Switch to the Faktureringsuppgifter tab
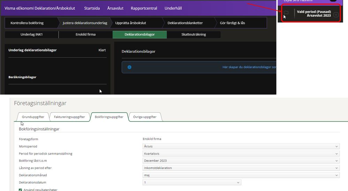 (69, 117)
